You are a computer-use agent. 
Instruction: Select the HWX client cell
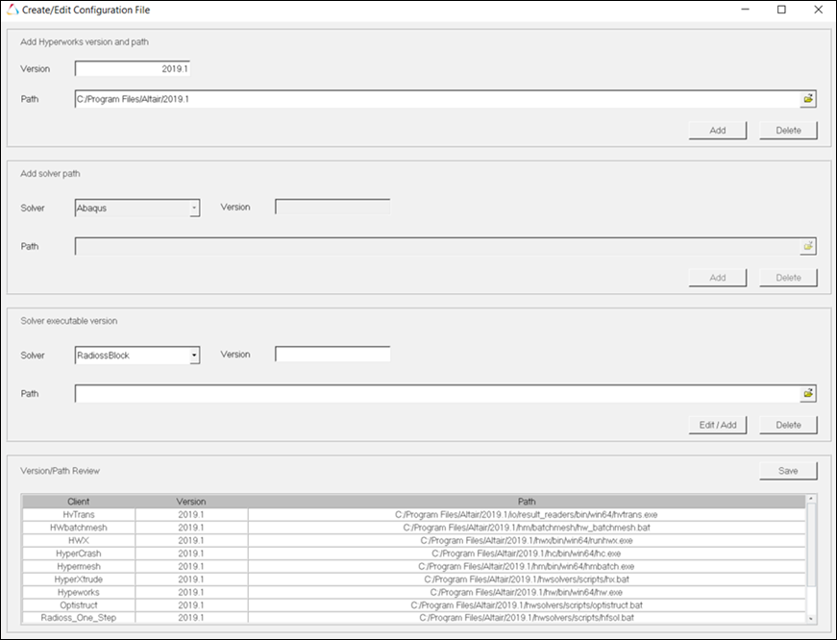pos(79,540)
